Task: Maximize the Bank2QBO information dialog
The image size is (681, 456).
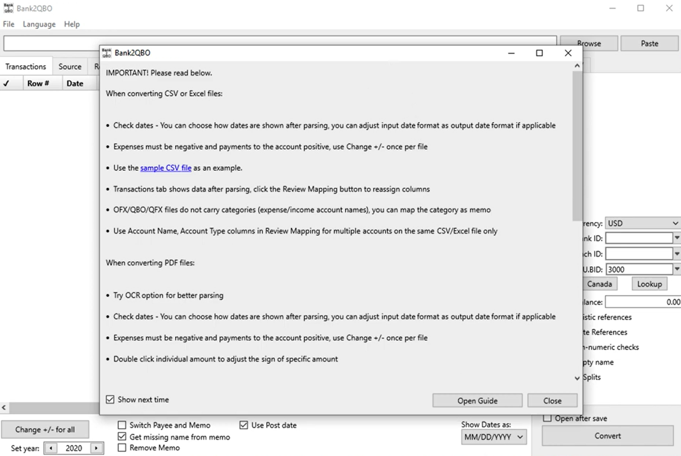Action: point(539,53)
